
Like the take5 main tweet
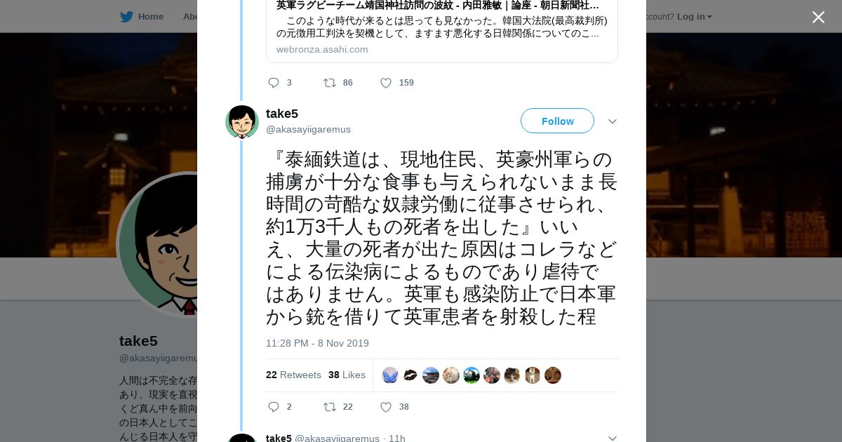[x=385, y=407]
